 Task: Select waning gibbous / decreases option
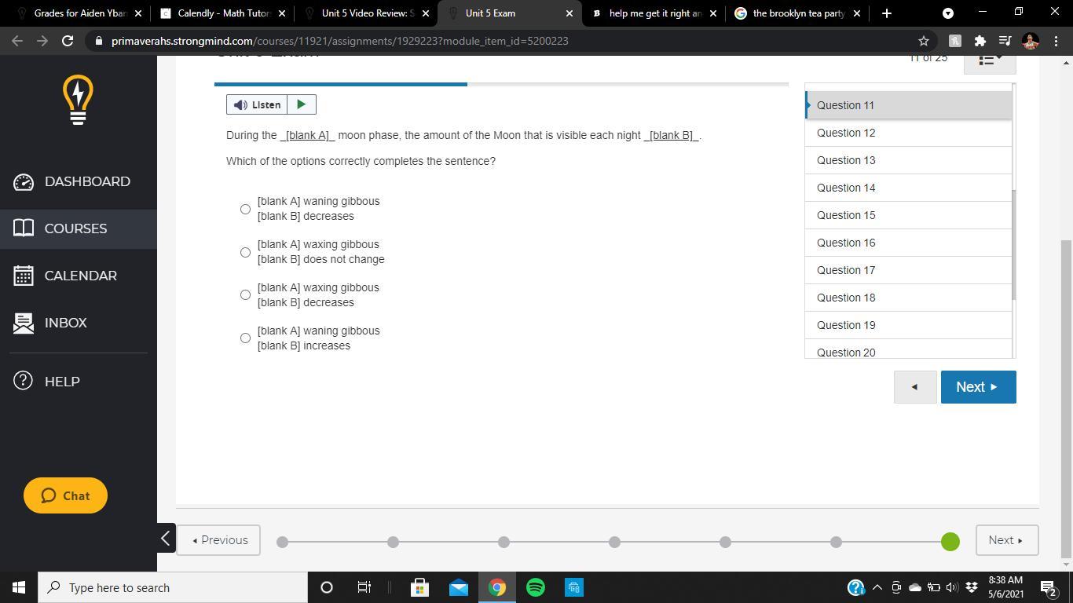pyautogui.click(x=245, y=209)
